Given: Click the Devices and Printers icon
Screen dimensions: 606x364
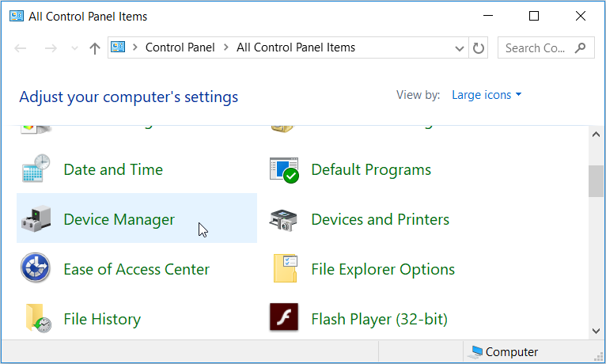Looking at the screenshot, I should coord(283,220).
